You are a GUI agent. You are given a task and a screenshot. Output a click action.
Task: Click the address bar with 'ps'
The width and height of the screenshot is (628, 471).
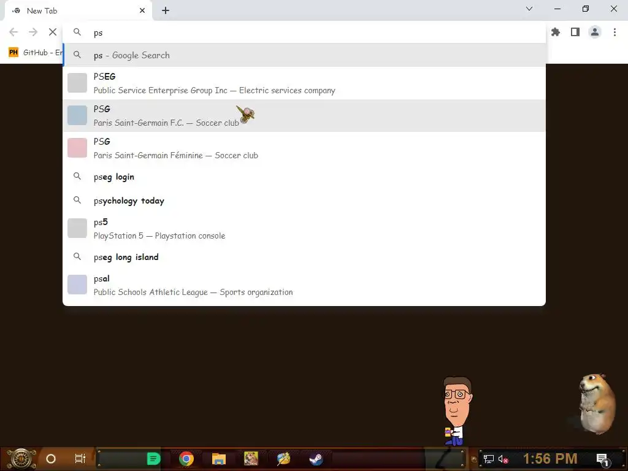pos(304,33)
